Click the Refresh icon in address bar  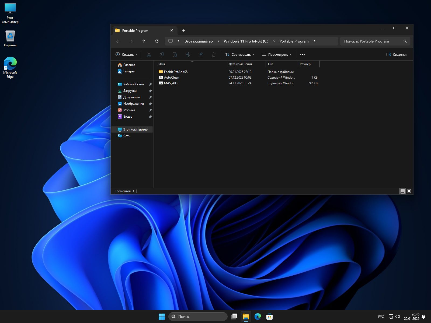[x=157, y=41]
